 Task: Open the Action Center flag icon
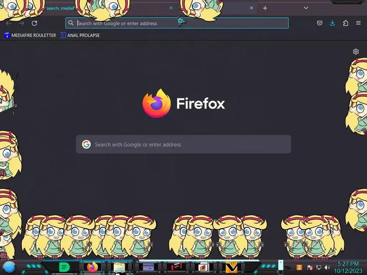(x=310, y=267)
